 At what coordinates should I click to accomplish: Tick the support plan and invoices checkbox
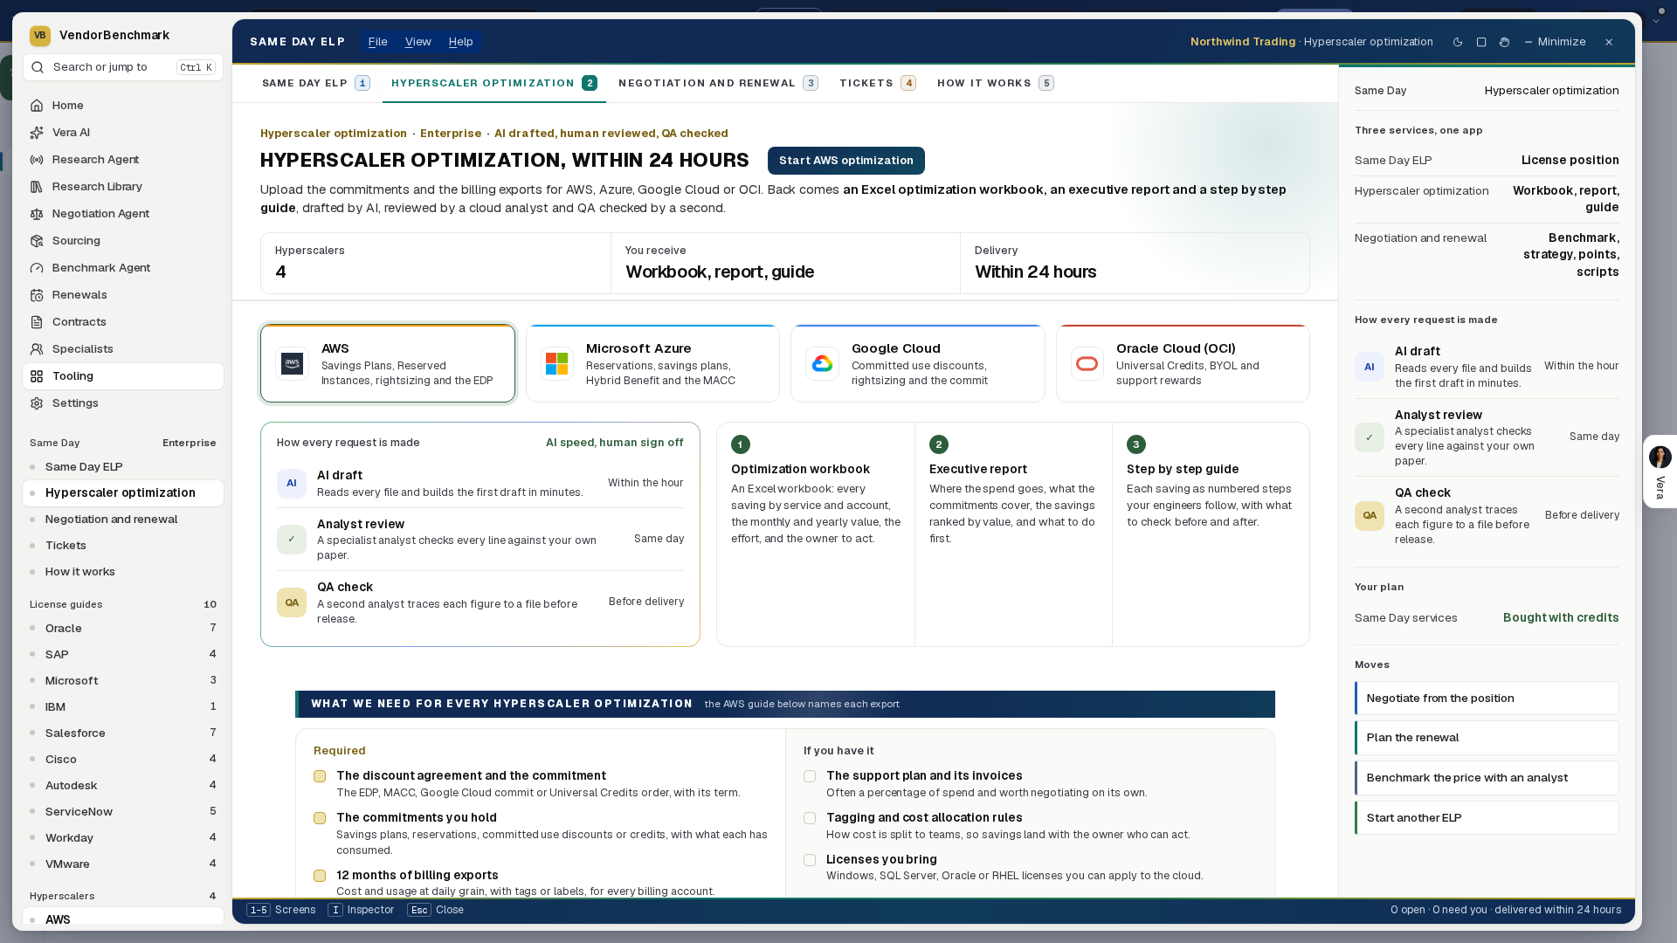pyautogui.click(x=810, y=776)
